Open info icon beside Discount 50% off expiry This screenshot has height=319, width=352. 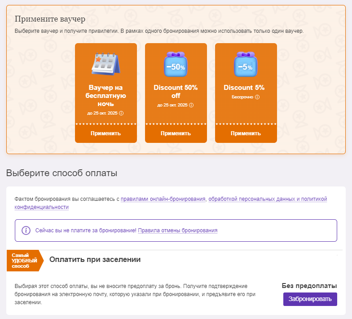click(x=191, y=105)
